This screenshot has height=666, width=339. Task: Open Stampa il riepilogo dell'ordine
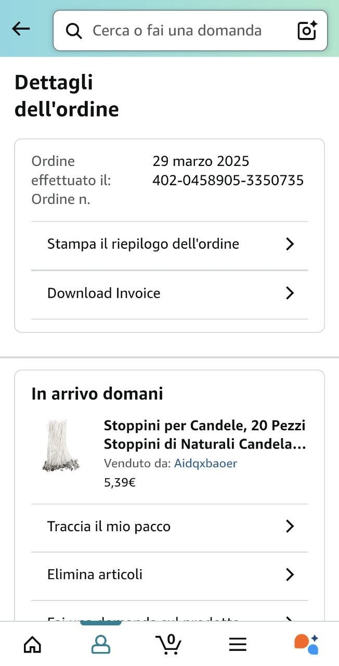143,244
